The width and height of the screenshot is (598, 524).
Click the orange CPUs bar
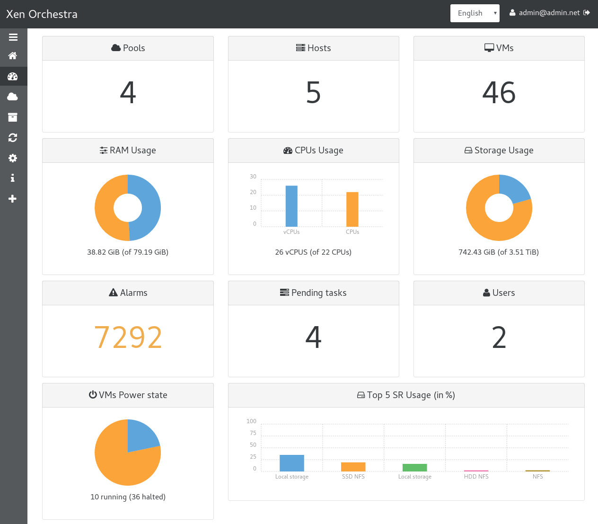(352, 209)
